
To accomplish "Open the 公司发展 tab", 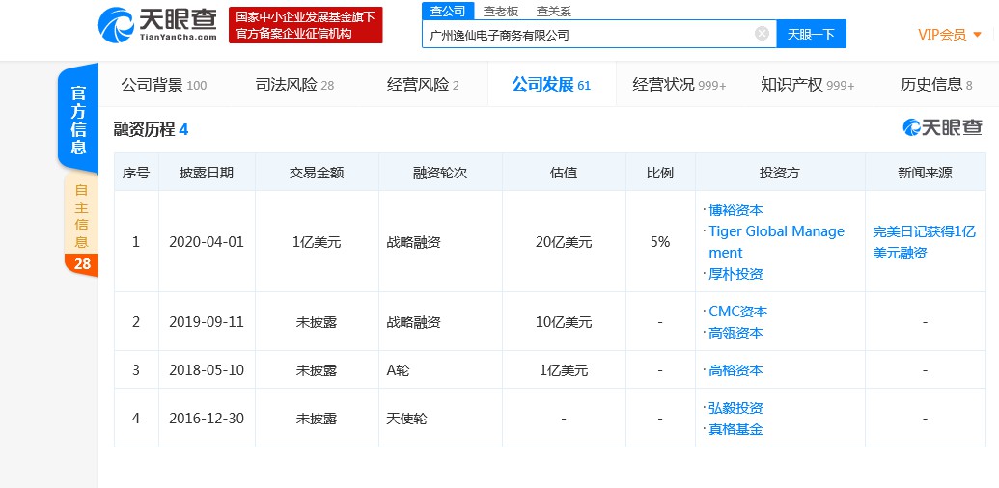I will click(551, 85).
